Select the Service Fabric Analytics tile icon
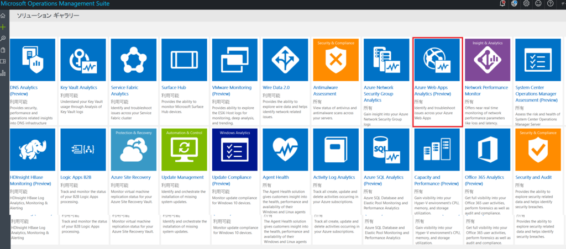The image size is (566, 249). [x=134, y=60]
